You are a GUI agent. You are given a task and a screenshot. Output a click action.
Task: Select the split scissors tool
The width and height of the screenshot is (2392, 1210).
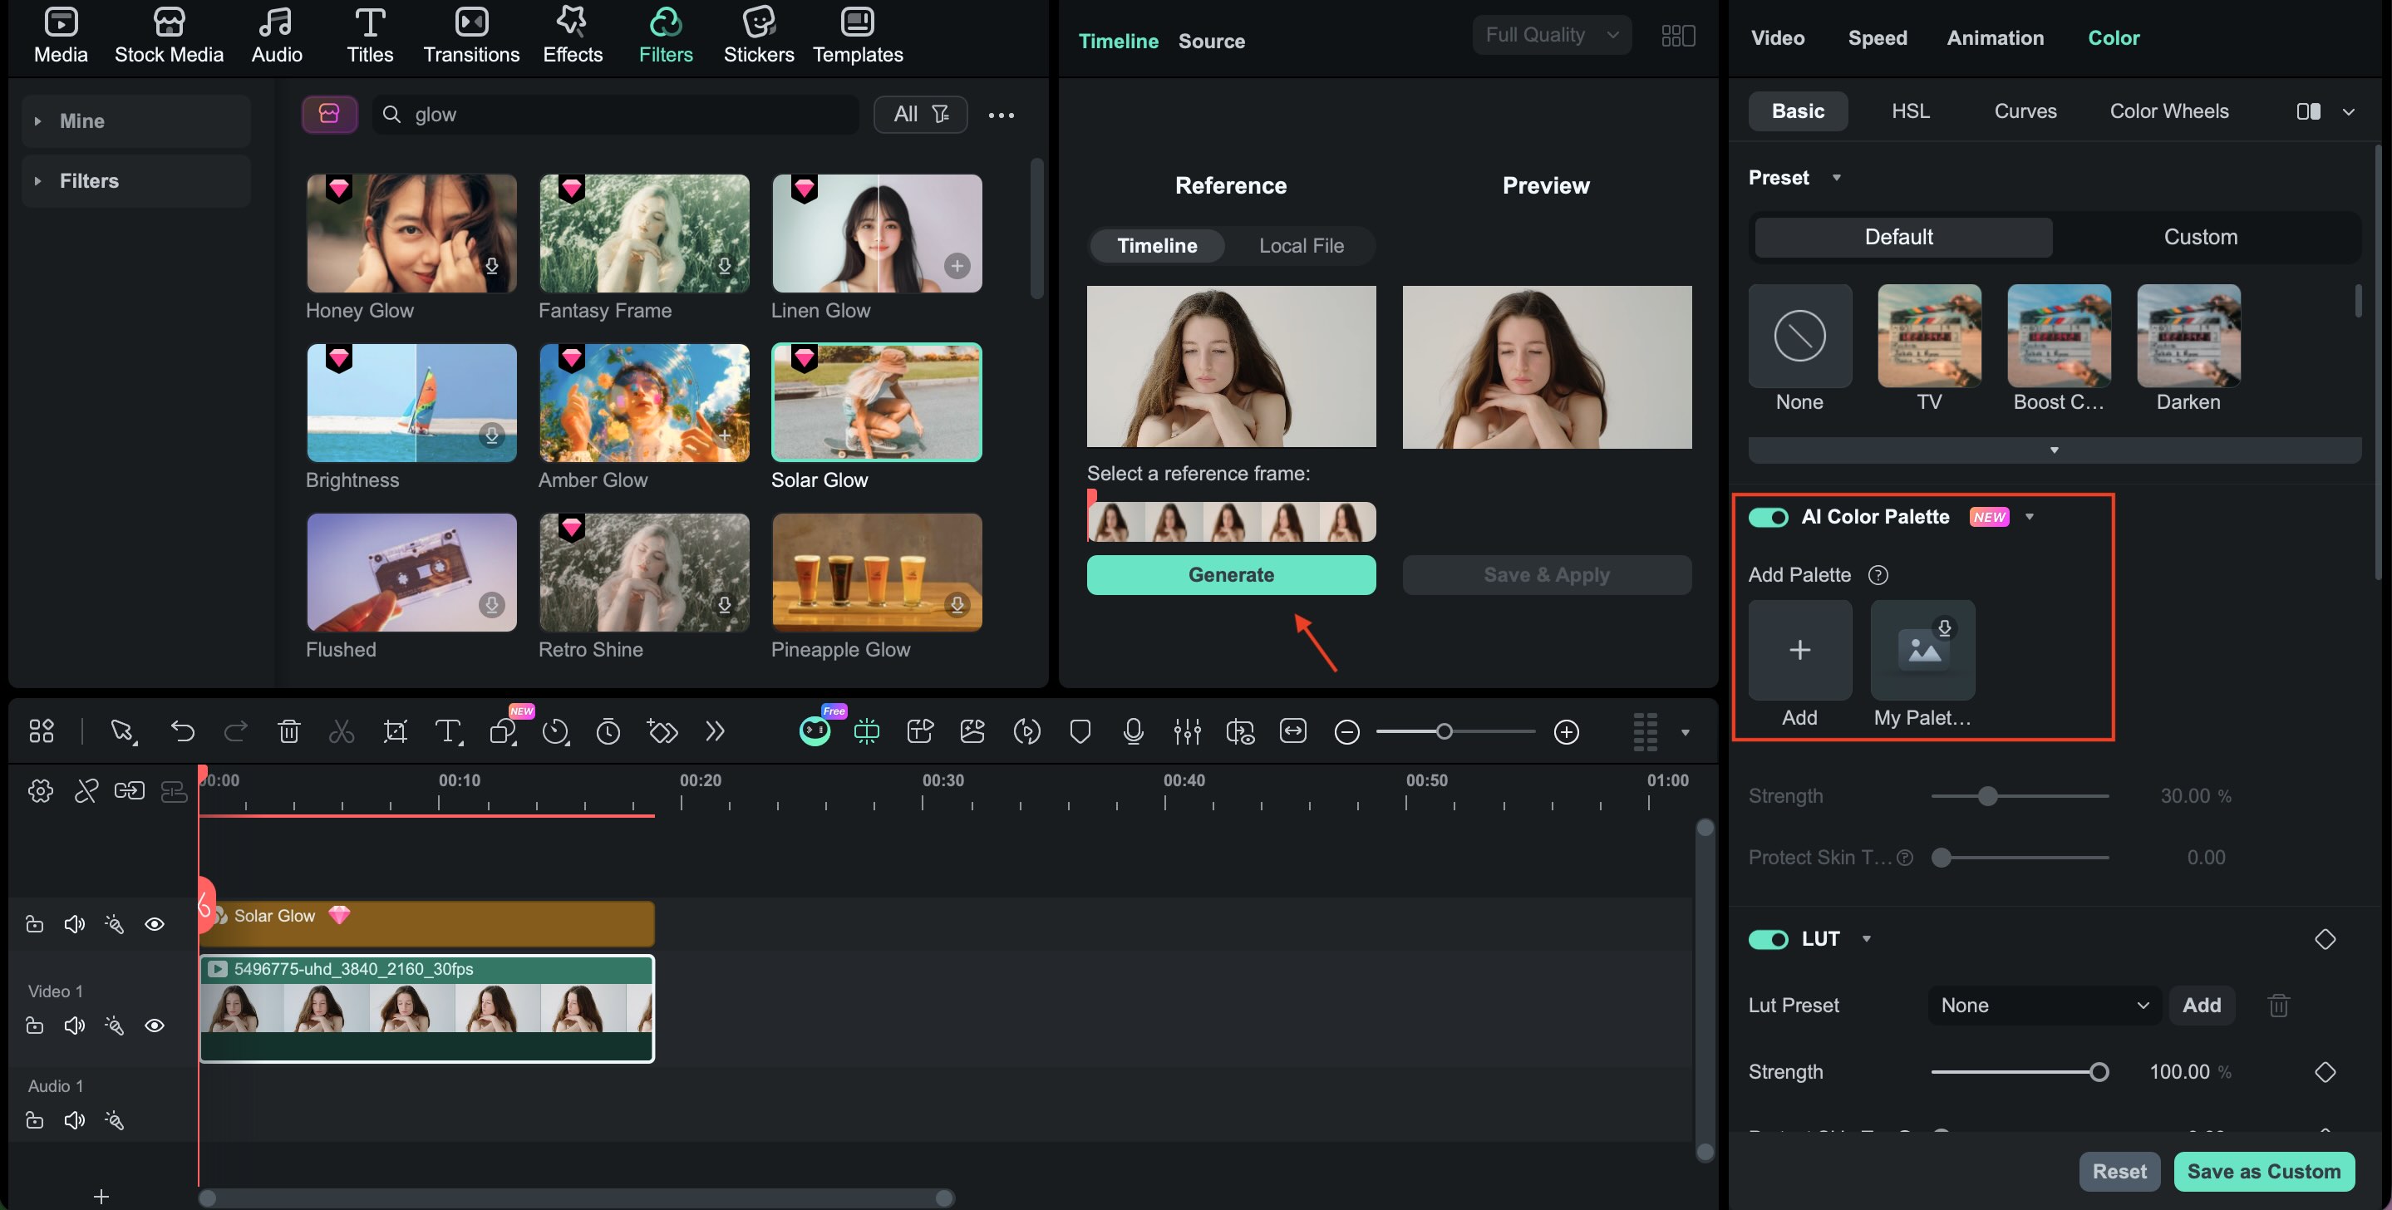pos(342,730)
